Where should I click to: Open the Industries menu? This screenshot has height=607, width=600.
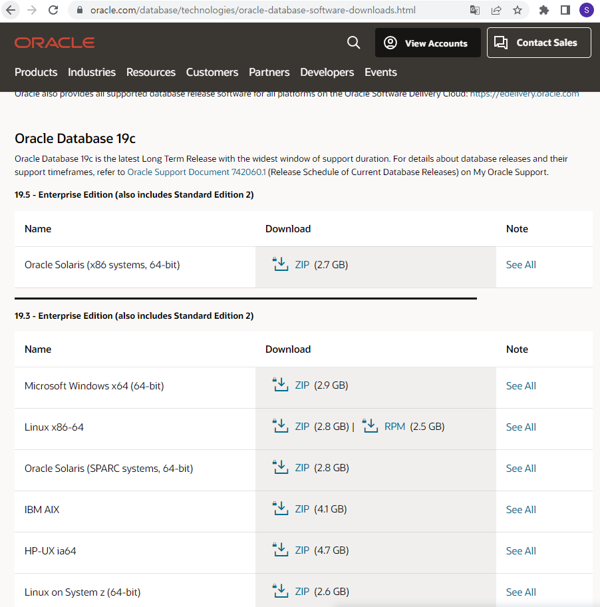tap(92, 72)
